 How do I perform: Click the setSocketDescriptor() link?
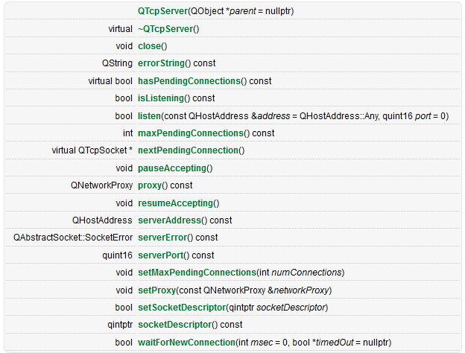[181, 308]
